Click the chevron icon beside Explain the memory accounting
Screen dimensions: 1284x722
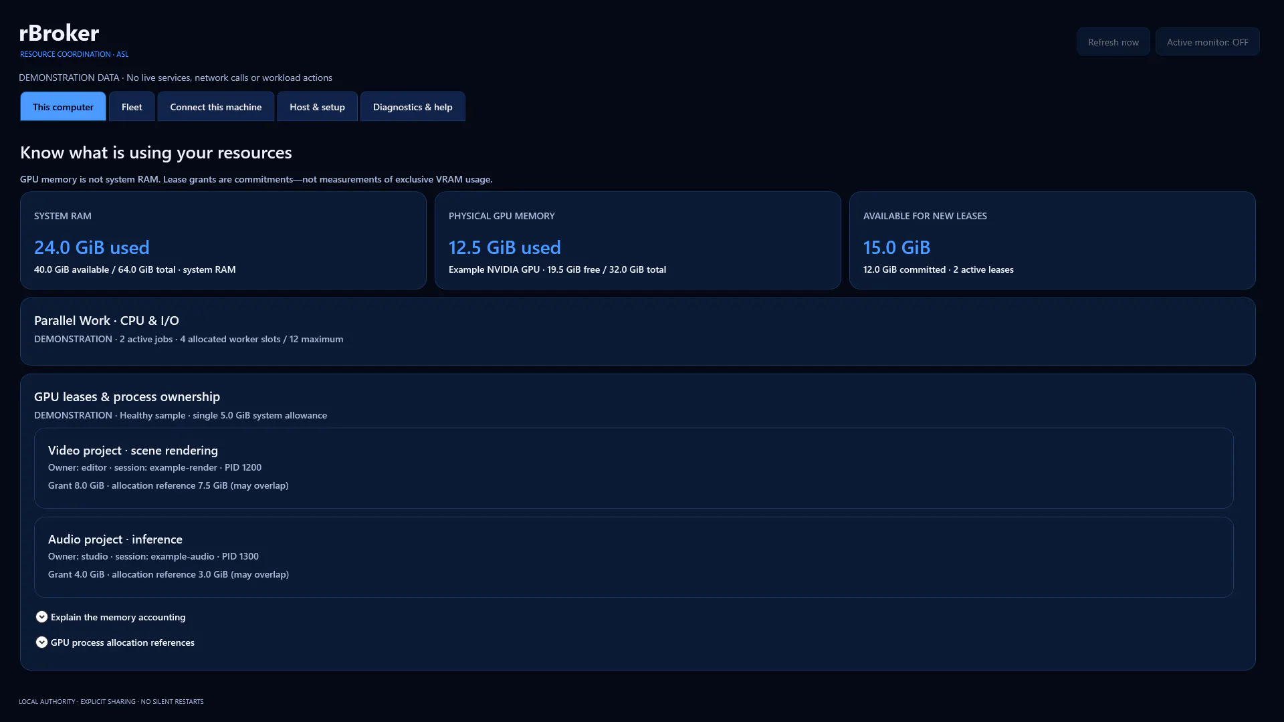point(41,616)
